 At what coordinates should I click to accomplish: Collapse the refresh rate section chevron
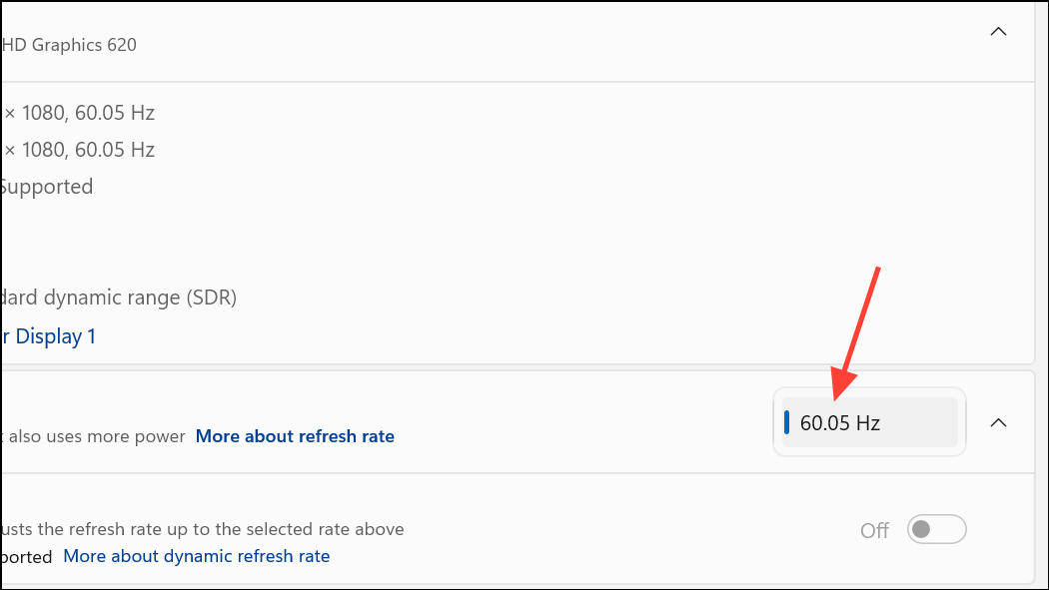coord(997,422)
